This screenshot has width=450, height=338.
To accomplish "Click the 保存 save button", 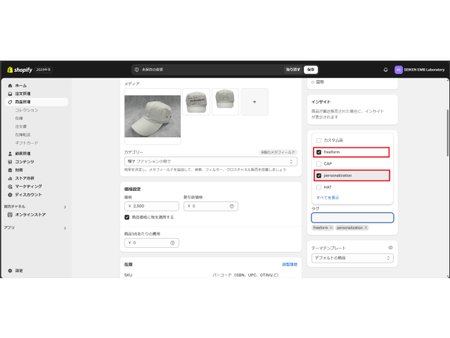I will (x=311, y=70).
